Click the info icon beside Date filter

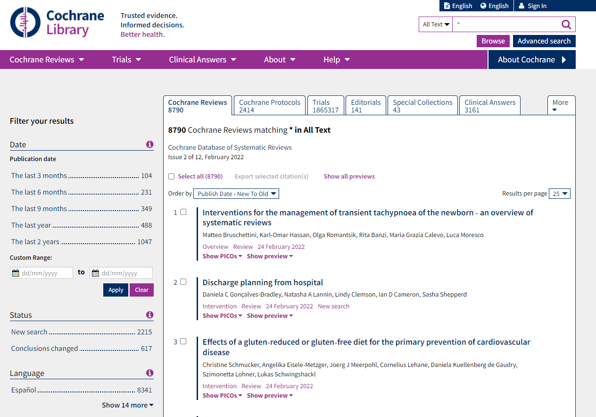pos(149,145)
